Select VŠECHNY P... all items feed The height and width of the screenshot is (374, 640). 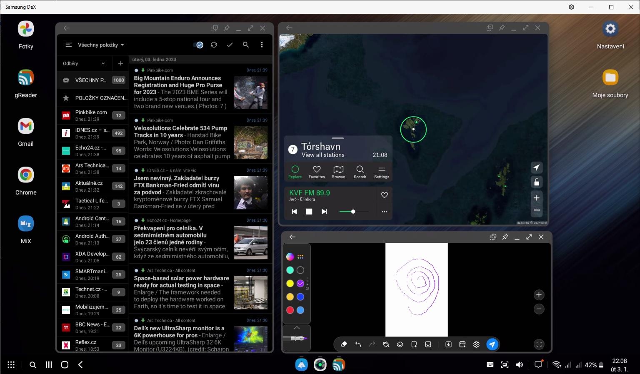coord(92,80)
